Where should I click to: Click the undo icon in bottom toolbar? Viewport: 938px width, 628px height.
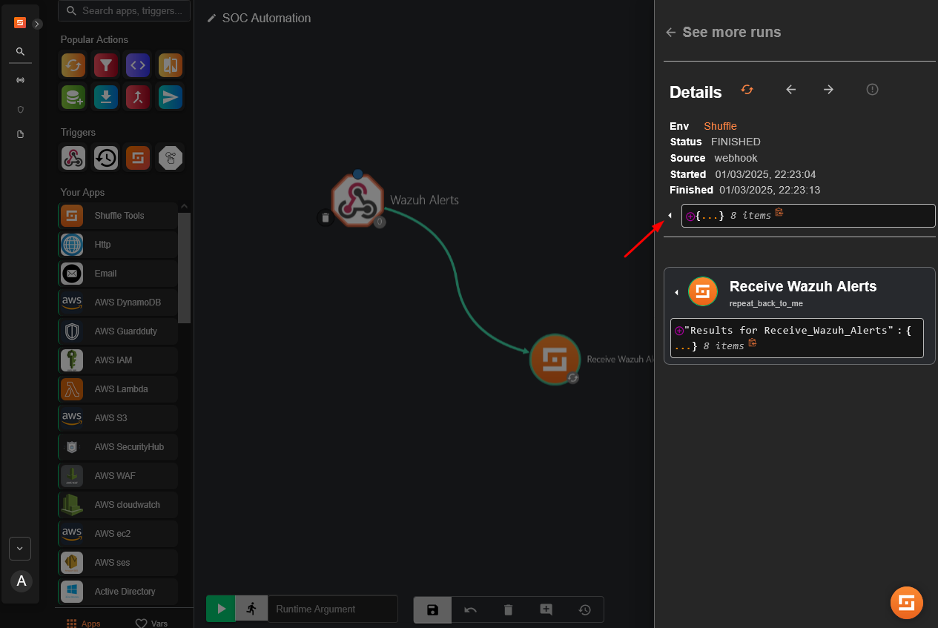(470, 609)
